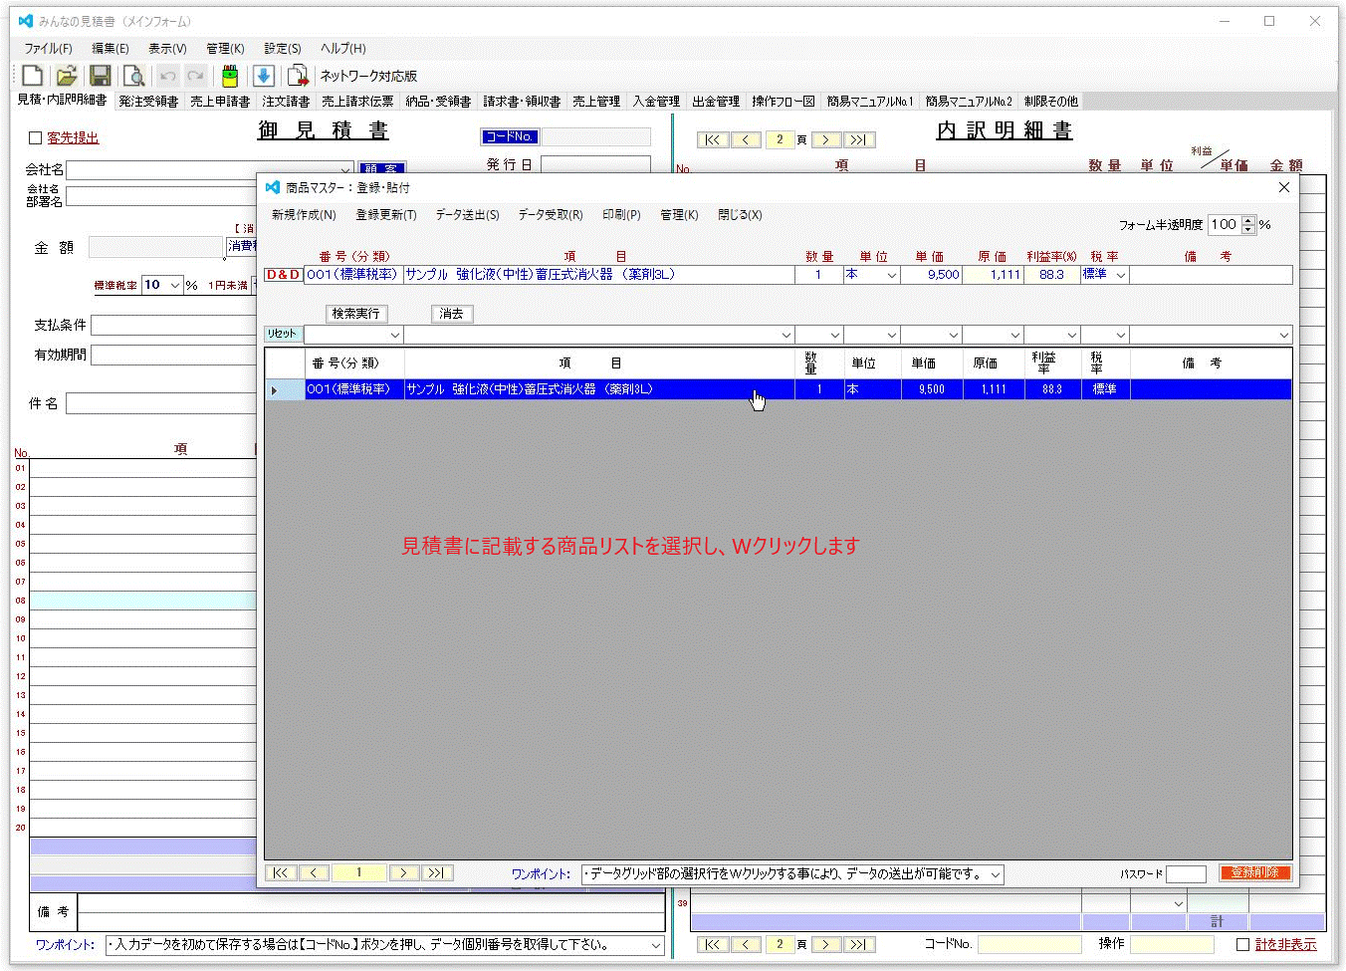Click the blue download arrow icon
Viewport: 1346px width, 971px height.
coord(264,76)
